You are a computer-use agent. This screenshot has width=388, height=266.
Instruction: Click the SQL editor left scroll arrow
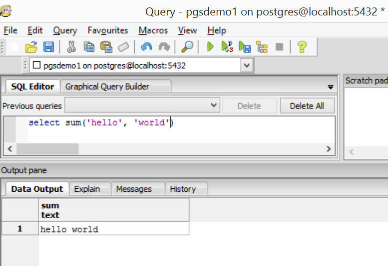pos(10,149)
